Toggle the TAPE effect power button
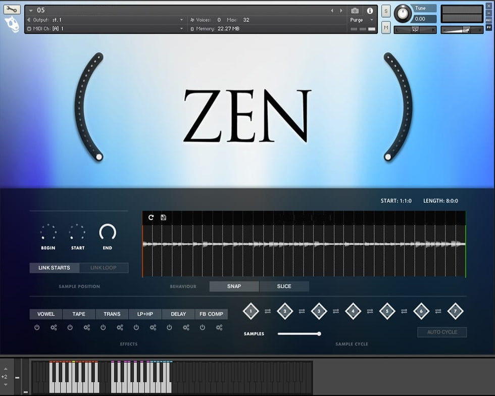The width and height of the screenshot is (495, 396). [70, 327]
